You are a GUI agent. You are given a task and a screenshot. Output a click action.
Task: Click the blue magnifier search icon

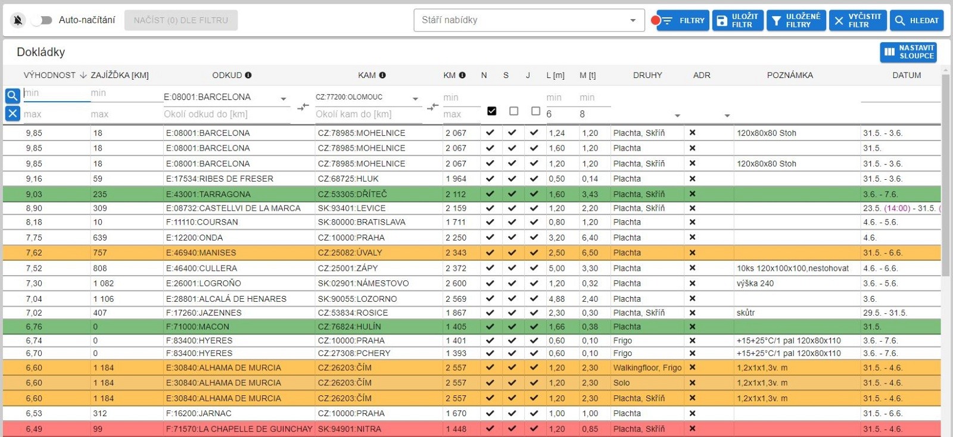13,95
